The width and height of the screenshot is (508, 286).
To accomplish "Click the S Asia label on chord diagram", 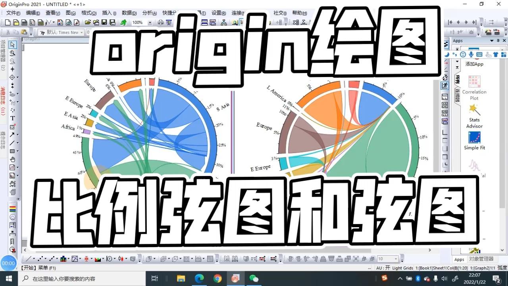I will (223, 106).
